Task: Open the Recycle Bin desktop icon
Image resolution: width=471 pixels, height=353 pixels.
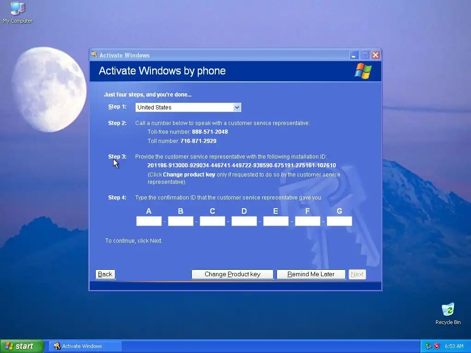Action: click(x=448, y=313)
